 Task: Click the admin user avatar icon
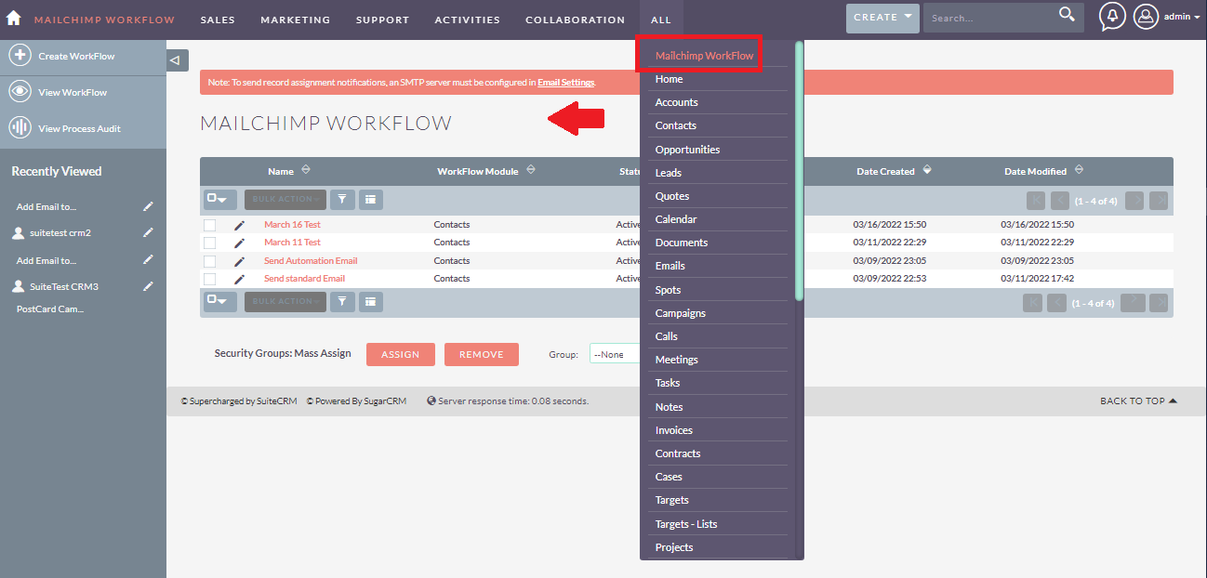click(1146, 17)
